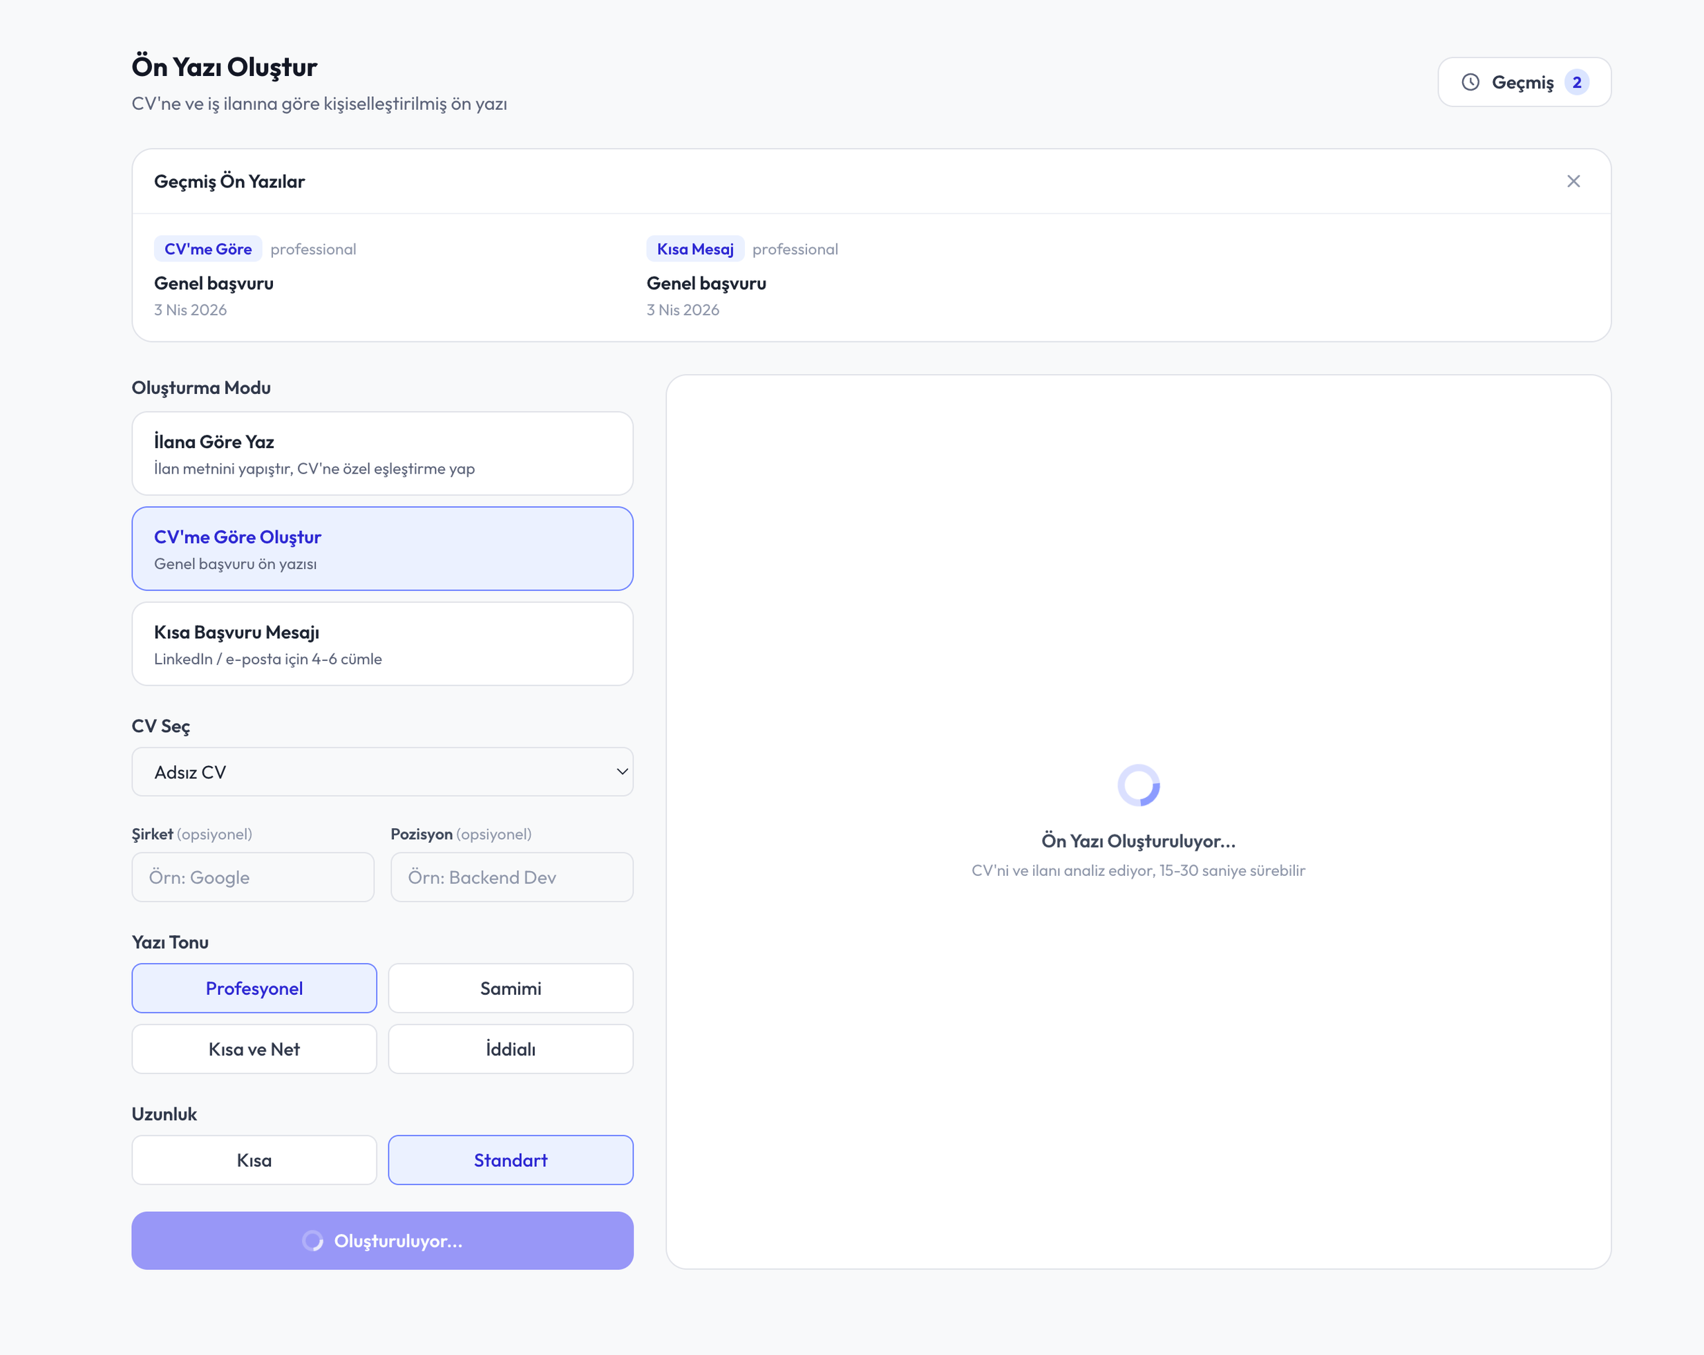Click the Kısa Mesaj tag badge
1704x1355 pixels.
pyautogui.click(x=694, y=249)
